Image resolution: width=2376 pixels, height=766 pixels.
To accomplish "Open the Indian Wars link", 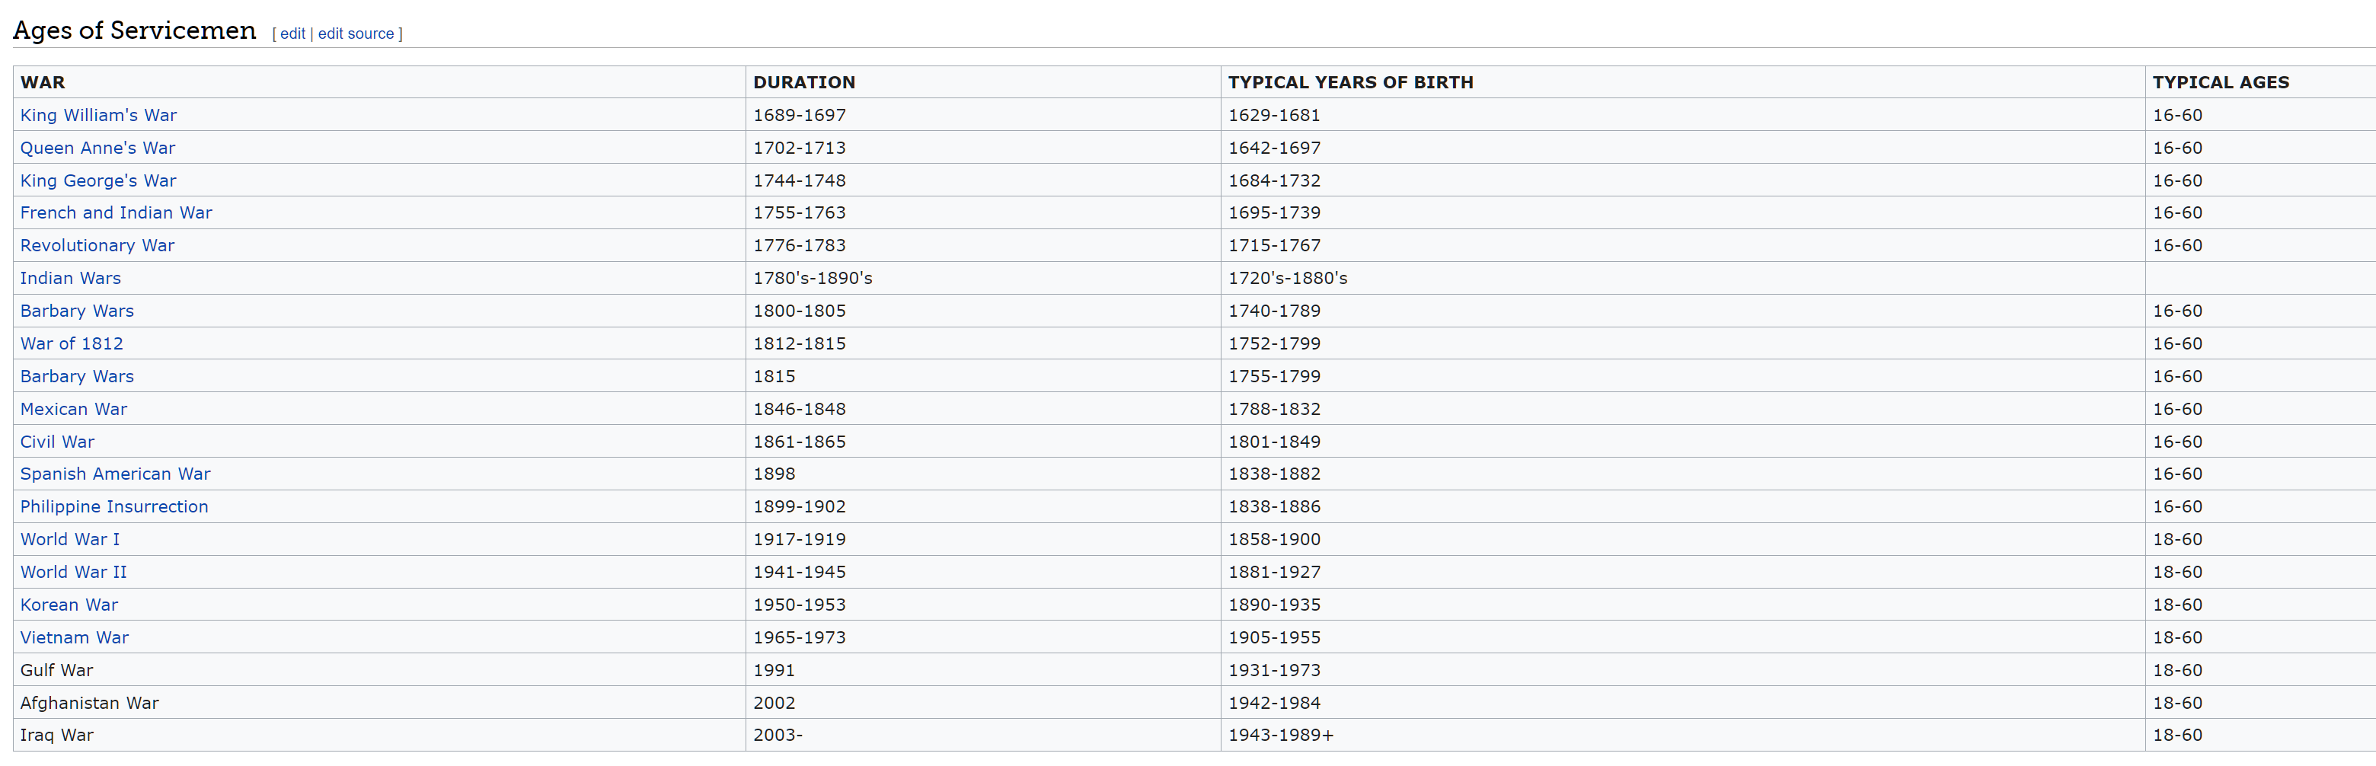I will point(70,279).
